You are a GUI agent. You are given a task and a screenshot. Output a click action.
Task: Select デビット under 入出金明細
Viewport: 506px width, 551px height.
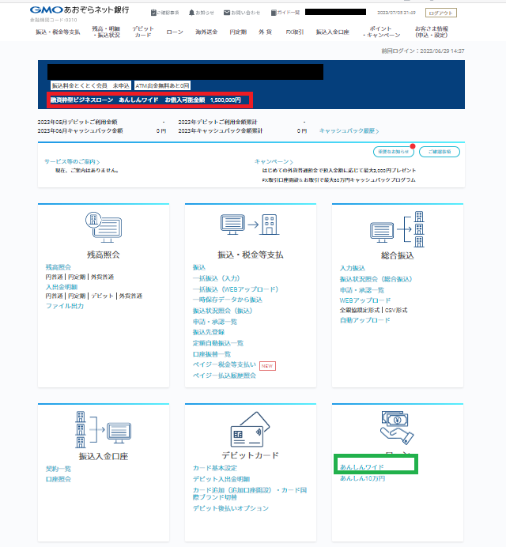pyautogui.click(x=102, y=296)
